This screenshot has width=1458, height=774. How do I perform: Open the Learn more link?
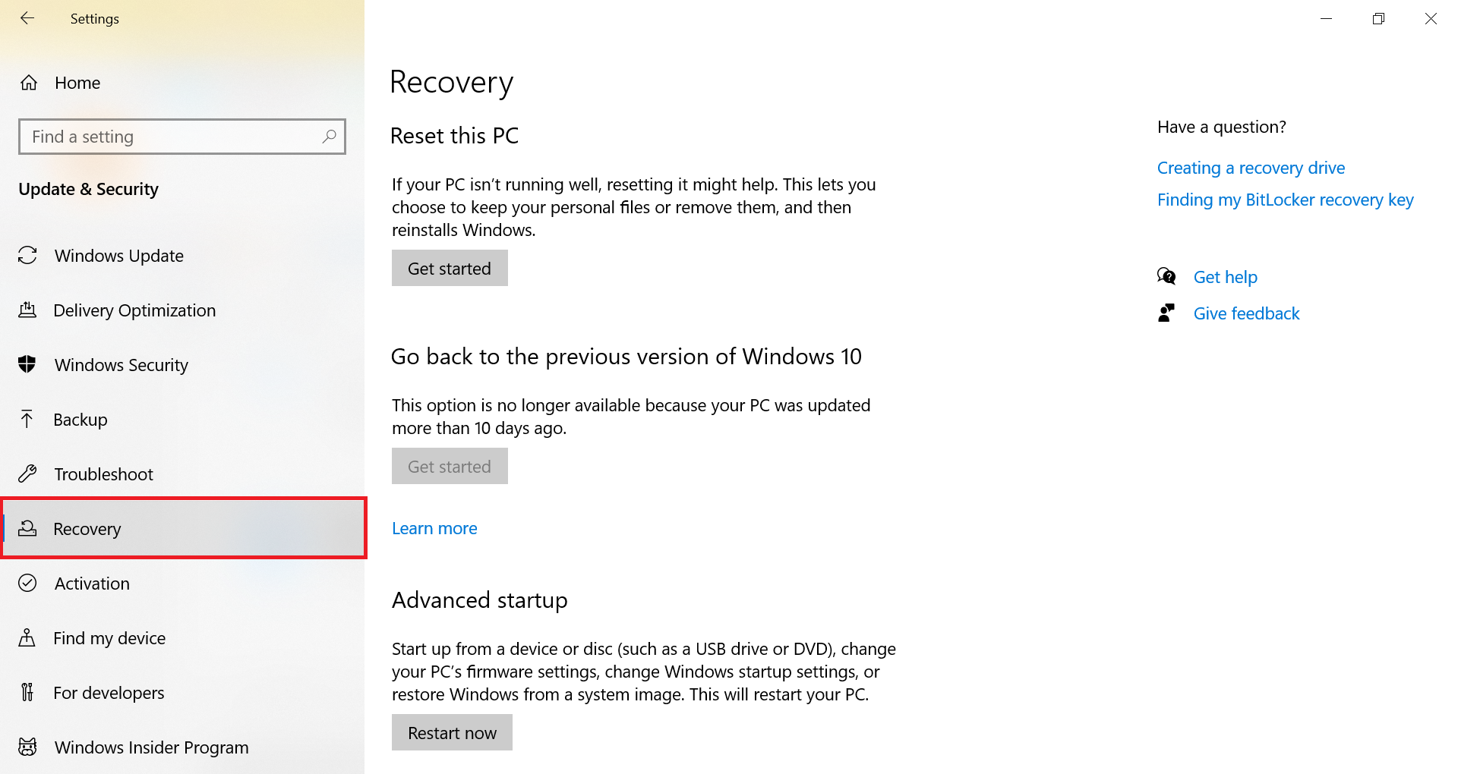point(434,528)
